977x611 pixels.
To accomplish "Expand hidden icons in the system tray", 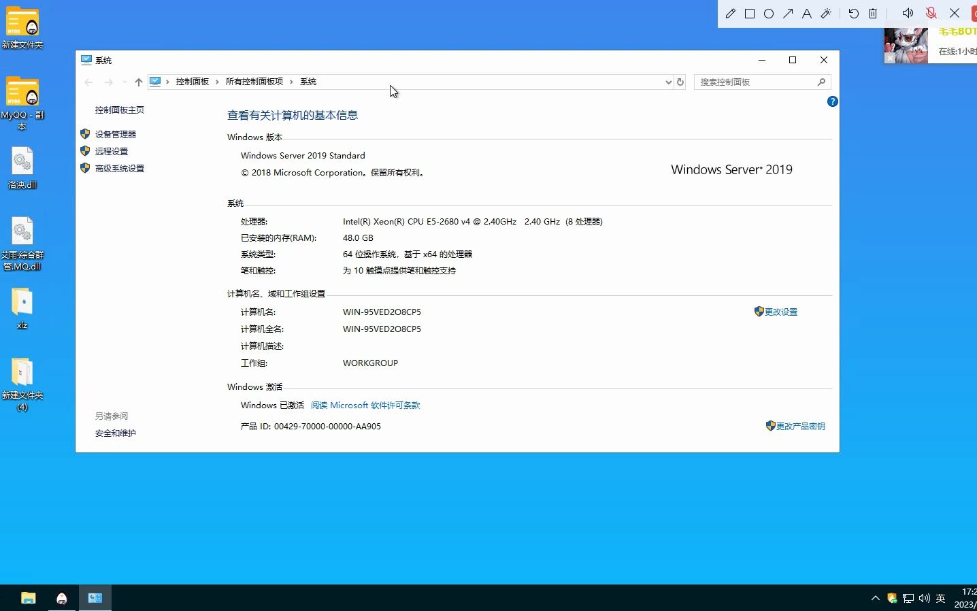I will click(875, 598).
